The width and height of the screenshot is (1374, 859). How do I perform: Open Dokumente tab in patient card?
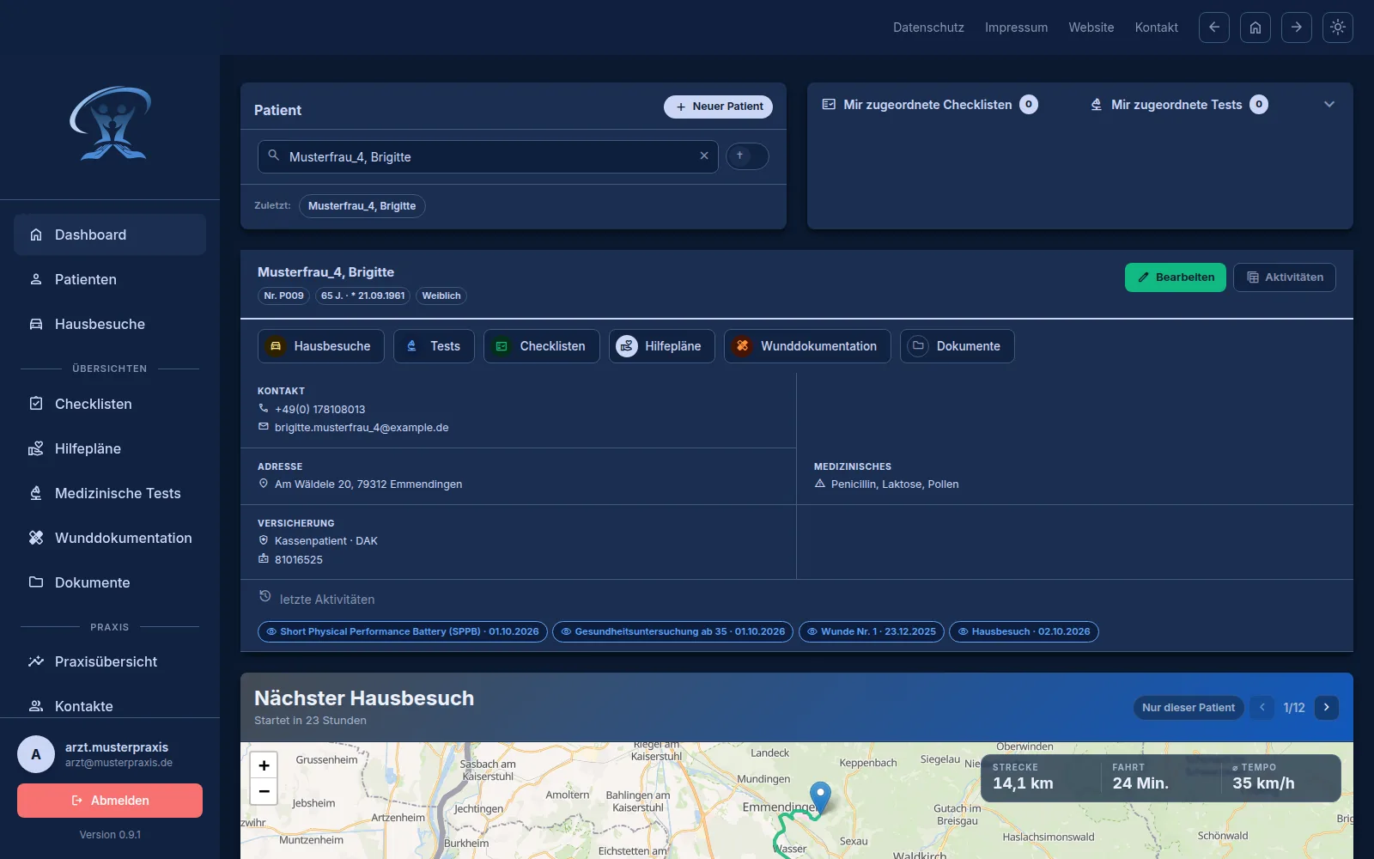point(958,346)
